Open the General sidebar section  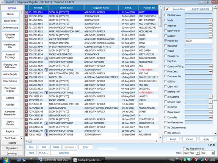click(x=12, y=8)
